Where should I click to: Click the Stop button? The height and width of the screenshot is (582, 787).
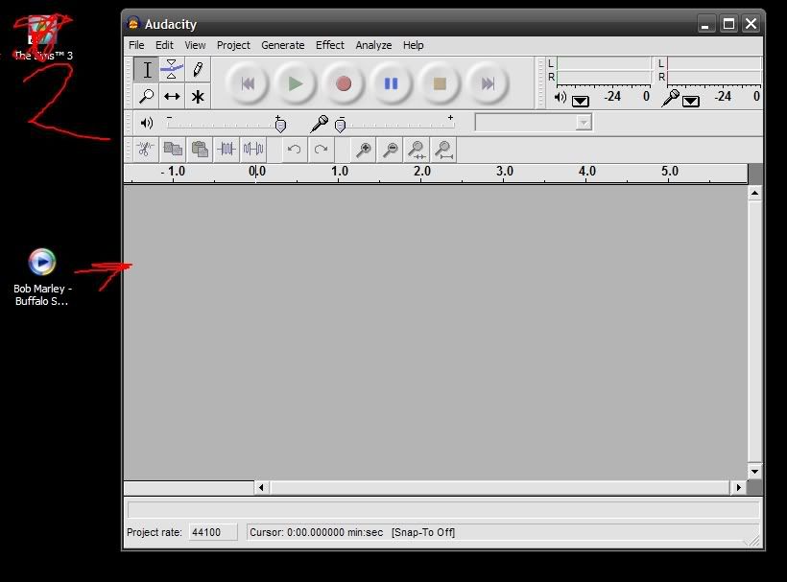440,83
